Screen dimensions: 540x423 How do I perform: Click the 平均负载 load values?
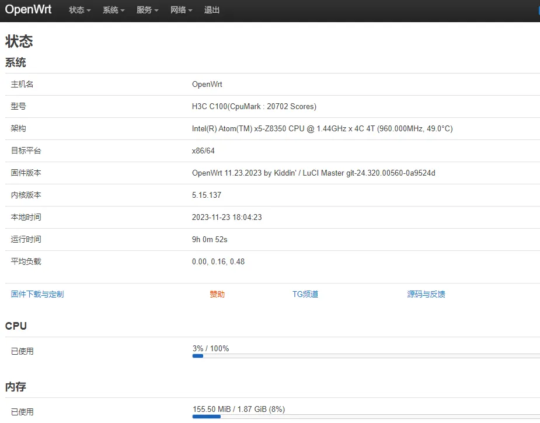(x=218, y=261)
